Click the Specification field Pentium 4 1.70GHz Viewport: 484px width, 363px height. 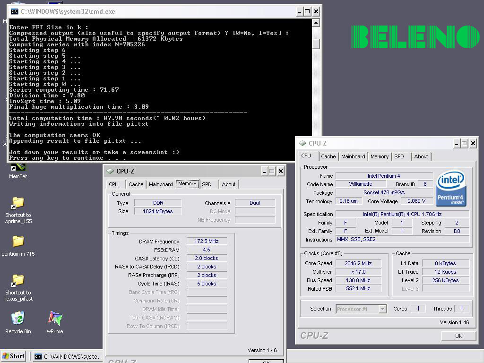(402, 214)
